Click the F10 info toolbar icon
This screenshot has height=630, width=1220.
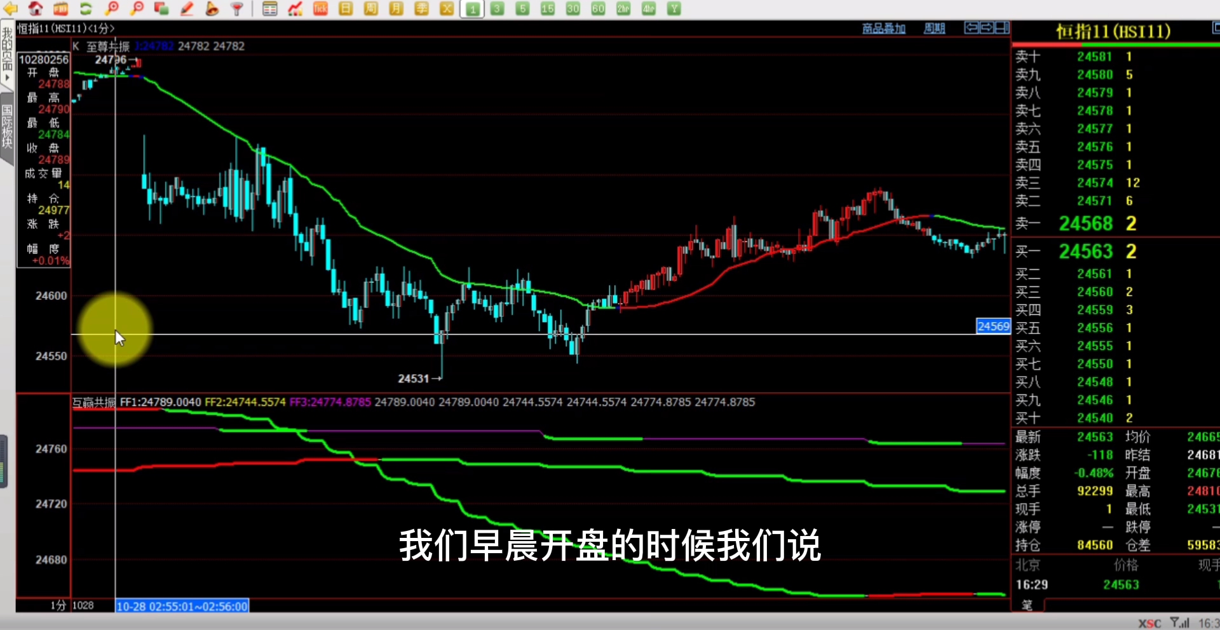60,8
